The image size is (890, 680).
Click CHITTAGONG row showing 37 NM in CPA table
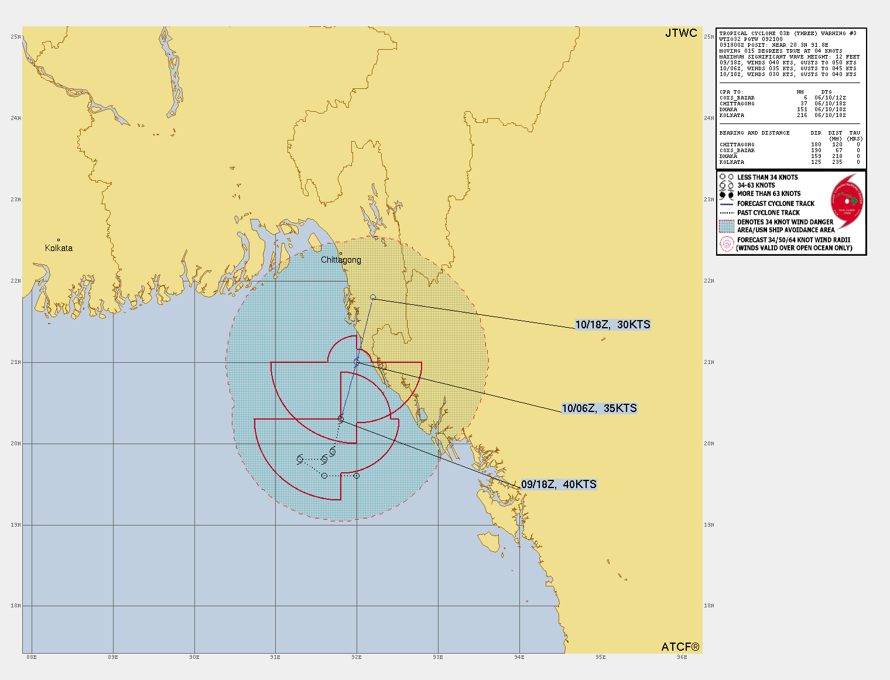pos(782,104)
